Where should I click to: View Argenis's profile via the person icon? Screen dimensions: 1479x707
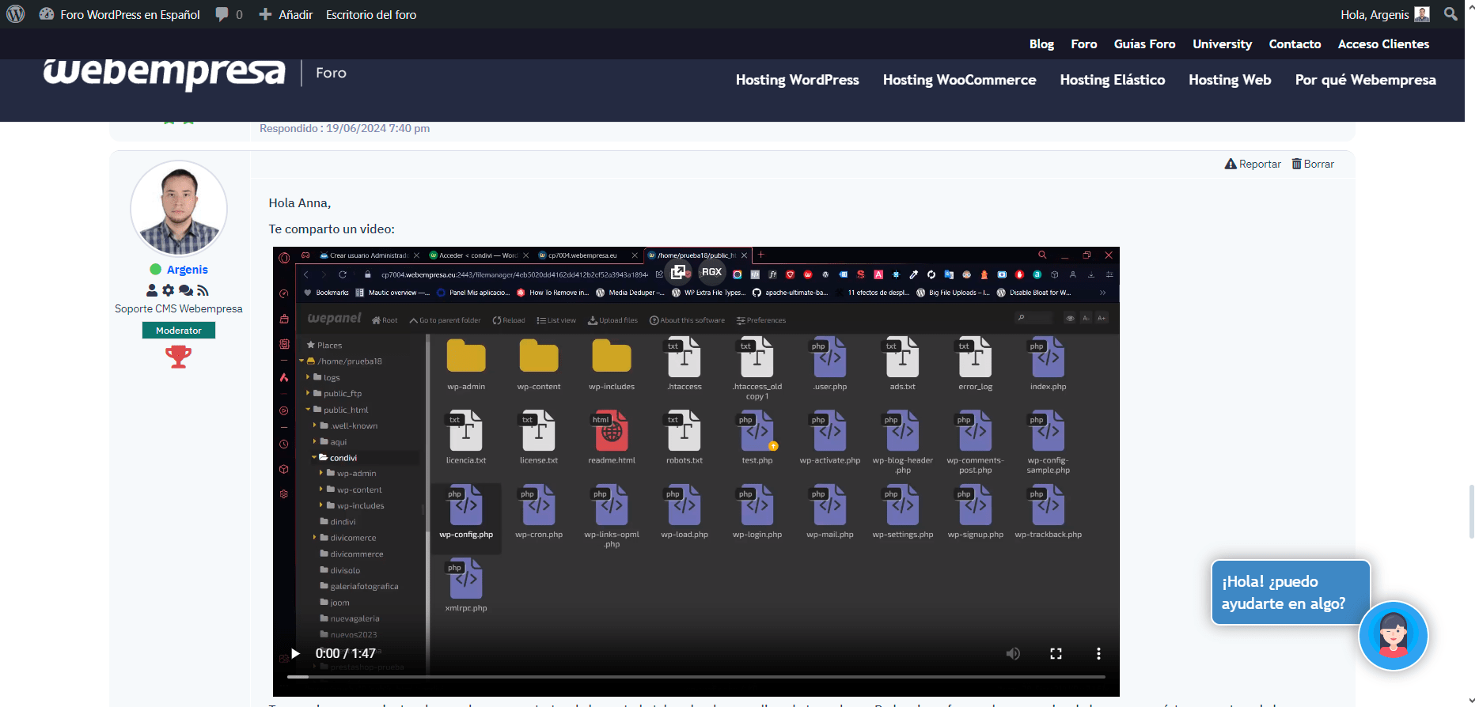(x=152, y=291)
